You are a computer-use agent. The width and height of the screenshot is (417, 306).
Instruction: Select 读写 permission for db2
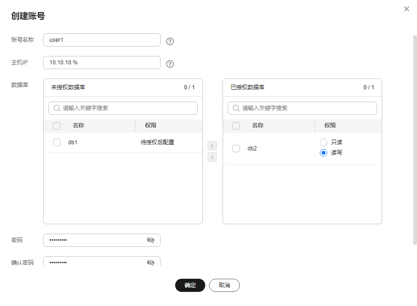(324, 153)
